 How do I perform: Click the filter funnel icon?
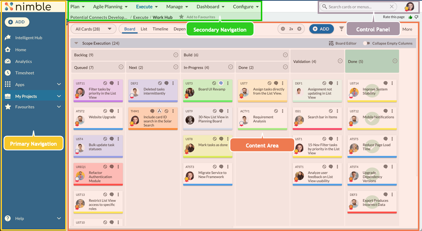pyautogui.click(x=341, y=29)
